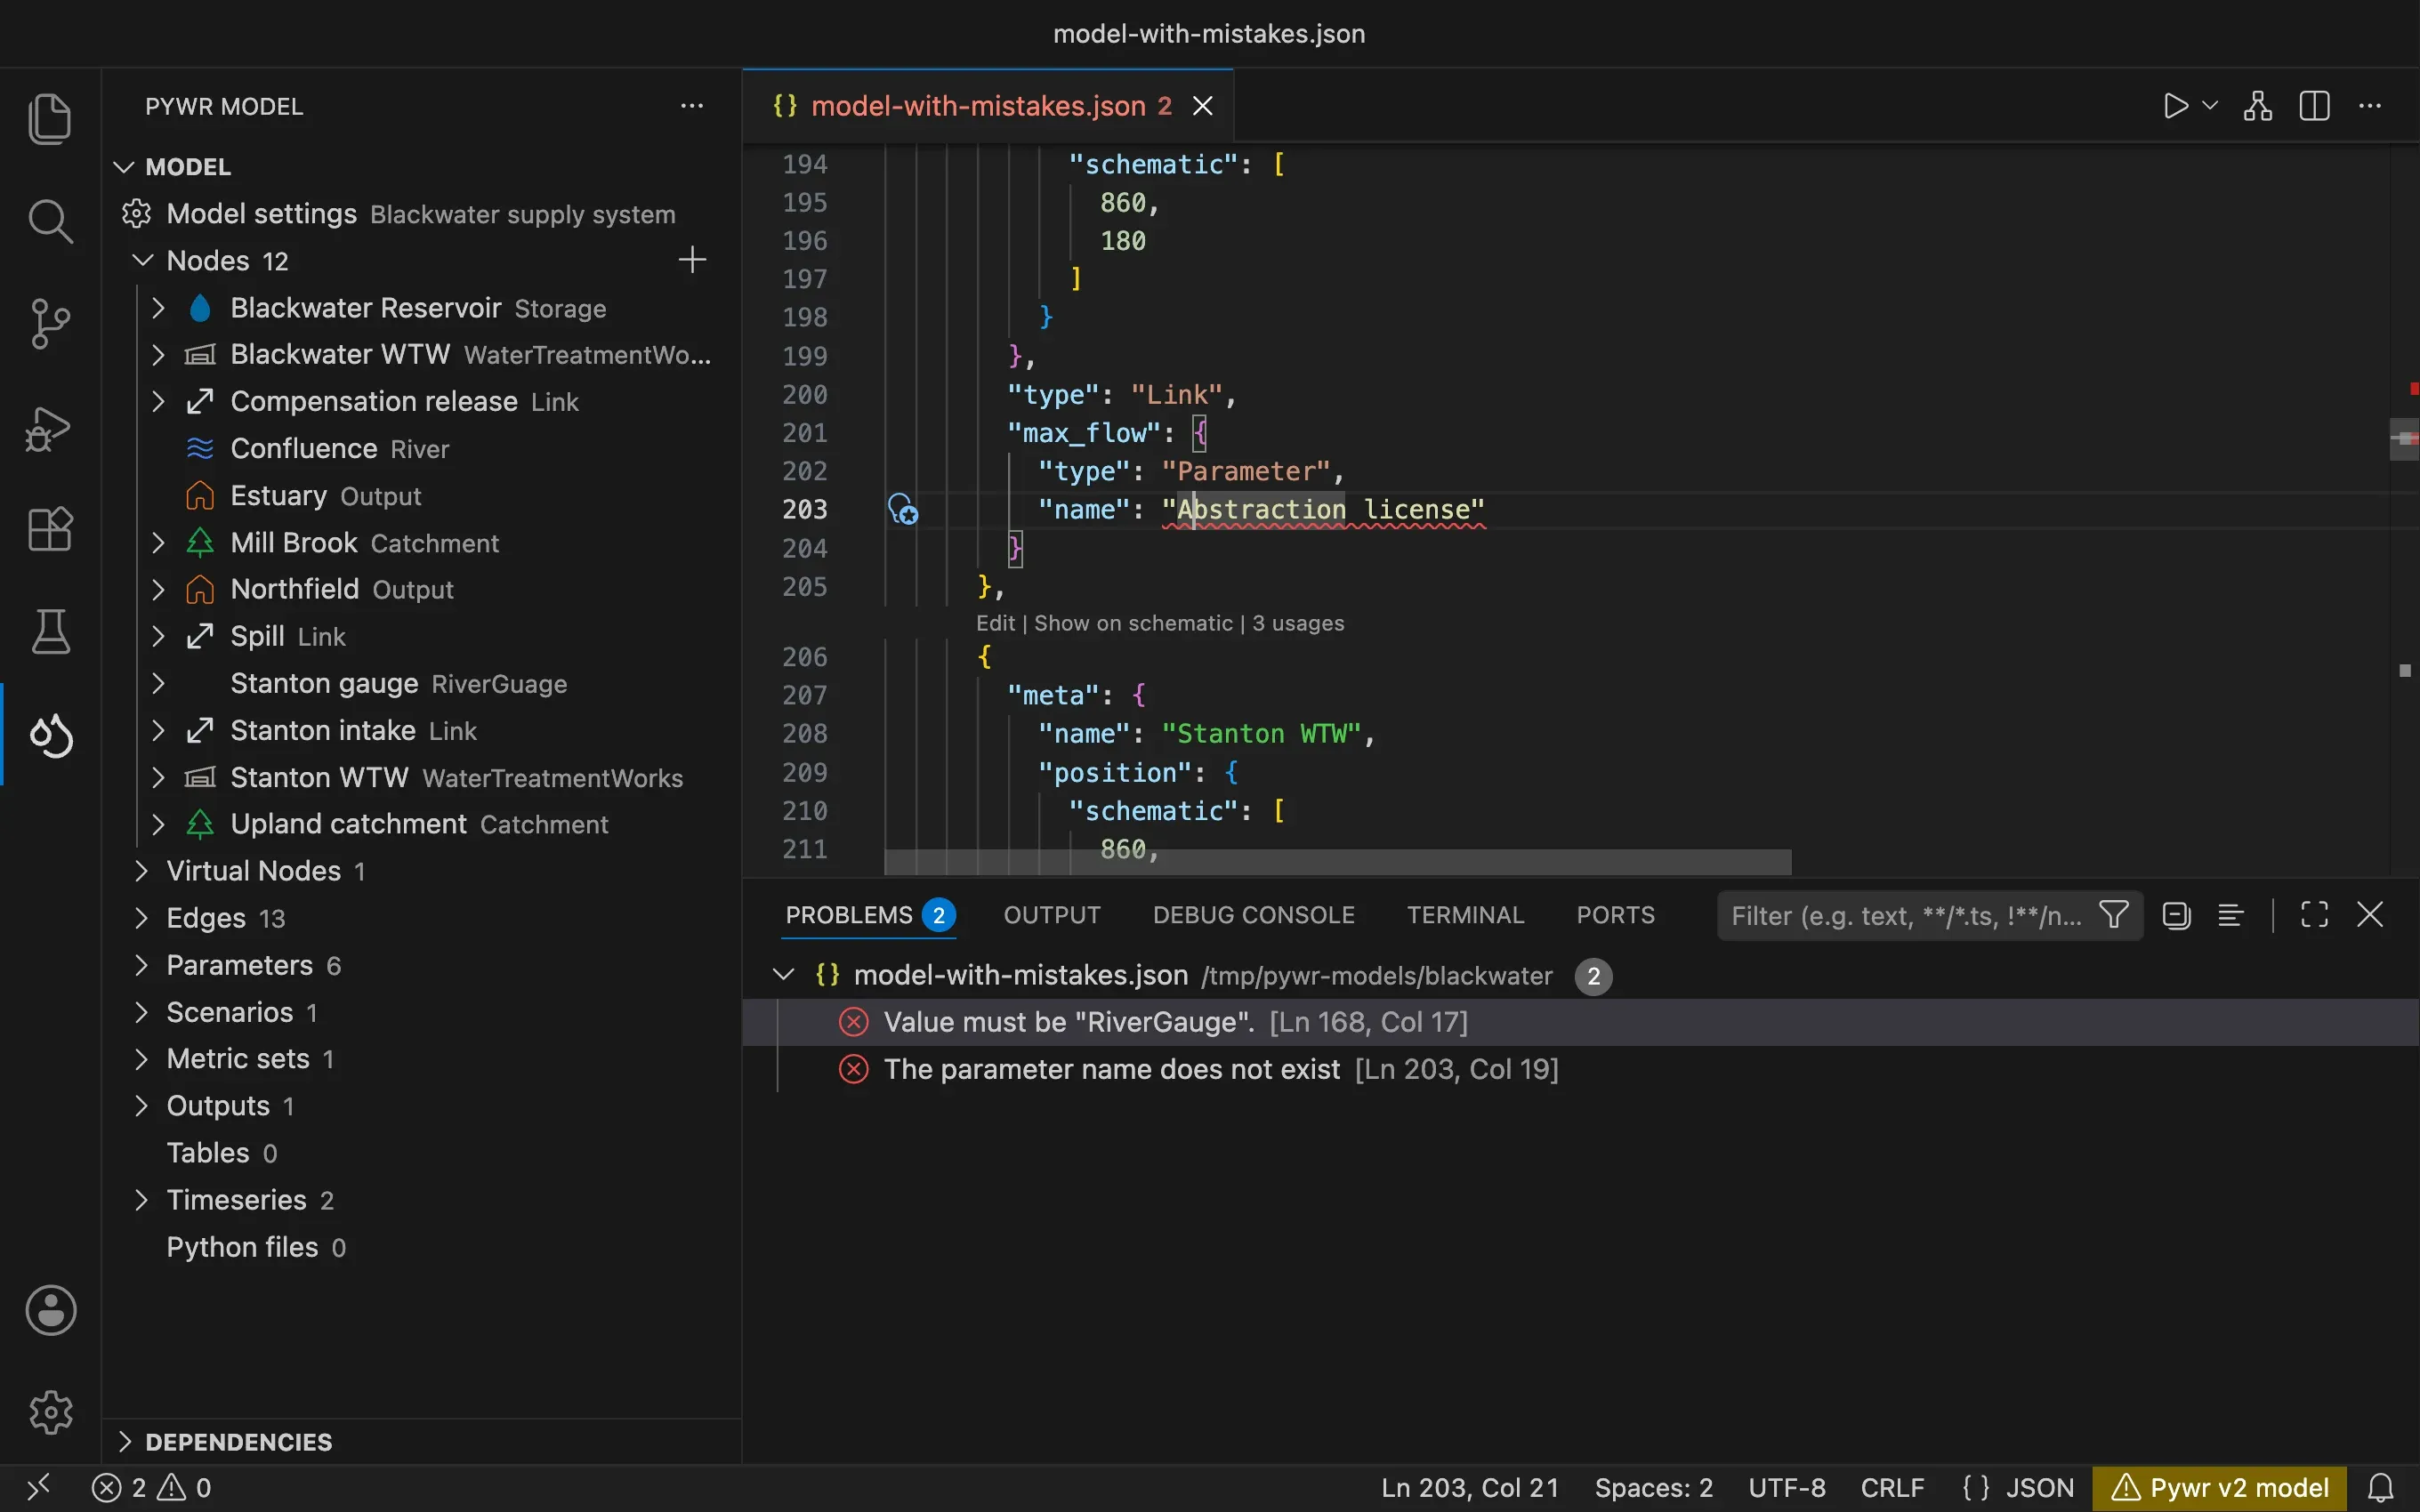Expand the Parameters group
The height and width of the screenshot is (1512, 2420).
point(141,965)
